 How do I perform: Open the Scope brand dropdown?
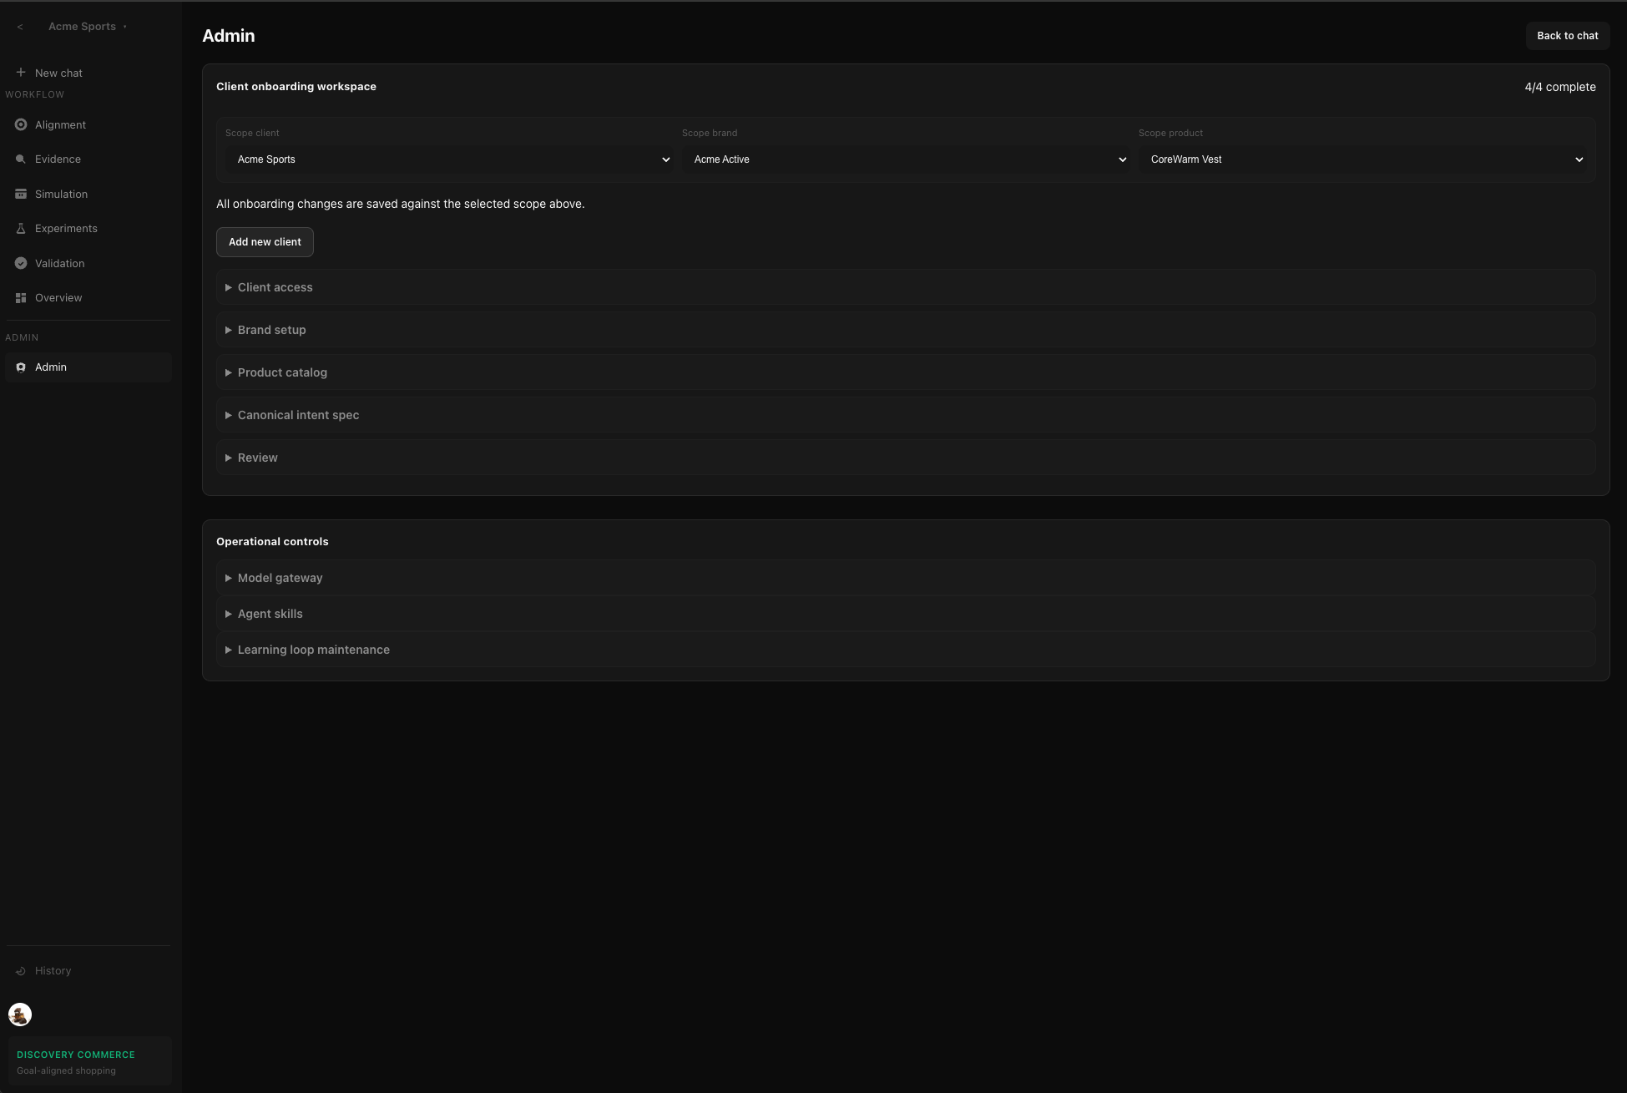coord(906,159)
